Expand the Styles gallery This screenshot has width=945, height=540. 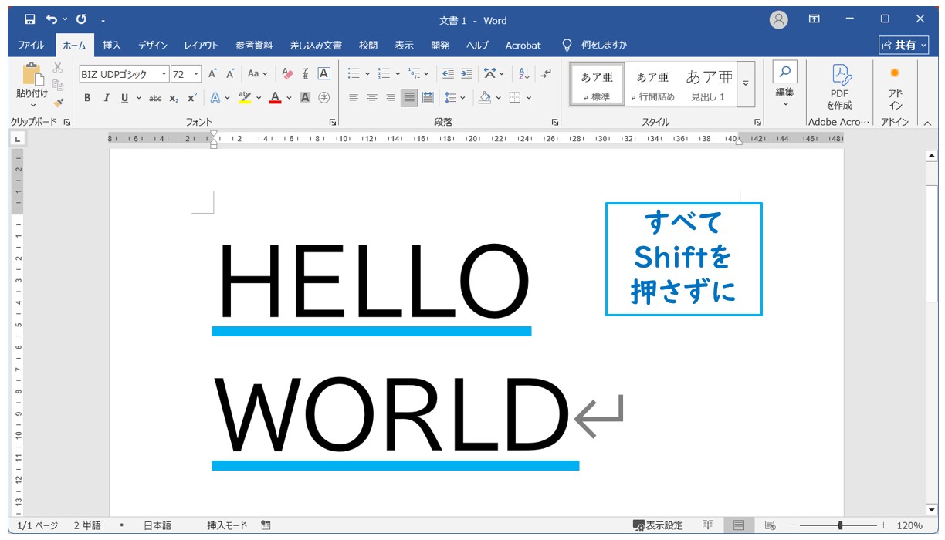click(746, 84)
